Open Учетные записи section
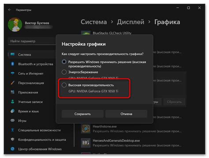The image size is (209, 158). [x=30, y=102]
